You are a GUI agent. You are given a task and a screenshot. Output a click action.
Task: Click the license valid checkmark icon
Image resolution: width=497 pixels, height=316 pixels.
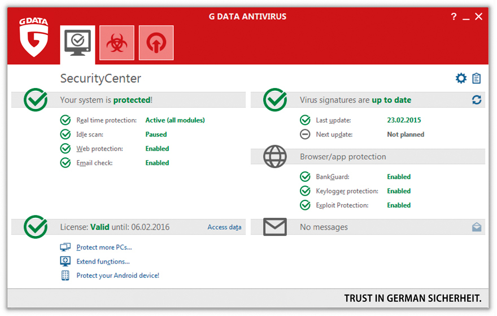(36, 227)
